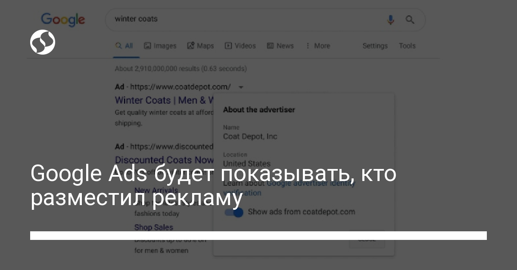Open the New Arrivals sitelink
The width and height of the screenshot is (517, 270).
pos(156,190)
